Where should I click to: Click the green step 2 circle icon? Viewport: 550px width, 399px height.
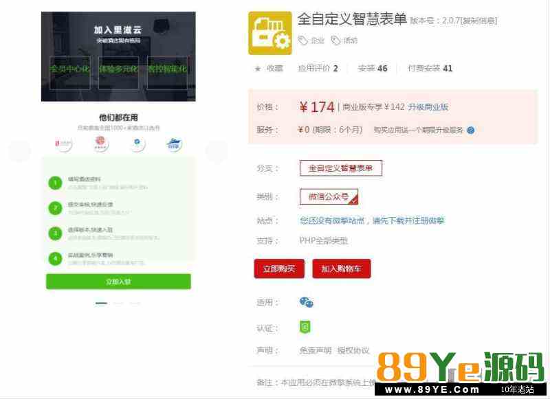[55, 208]
